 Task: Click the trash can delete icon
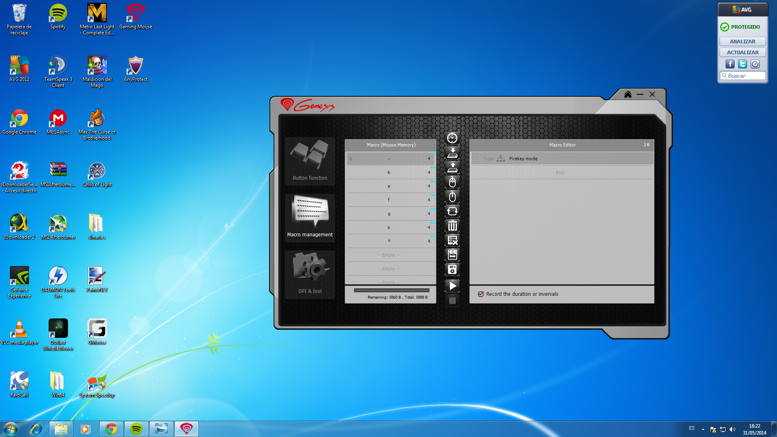(452, 226)
